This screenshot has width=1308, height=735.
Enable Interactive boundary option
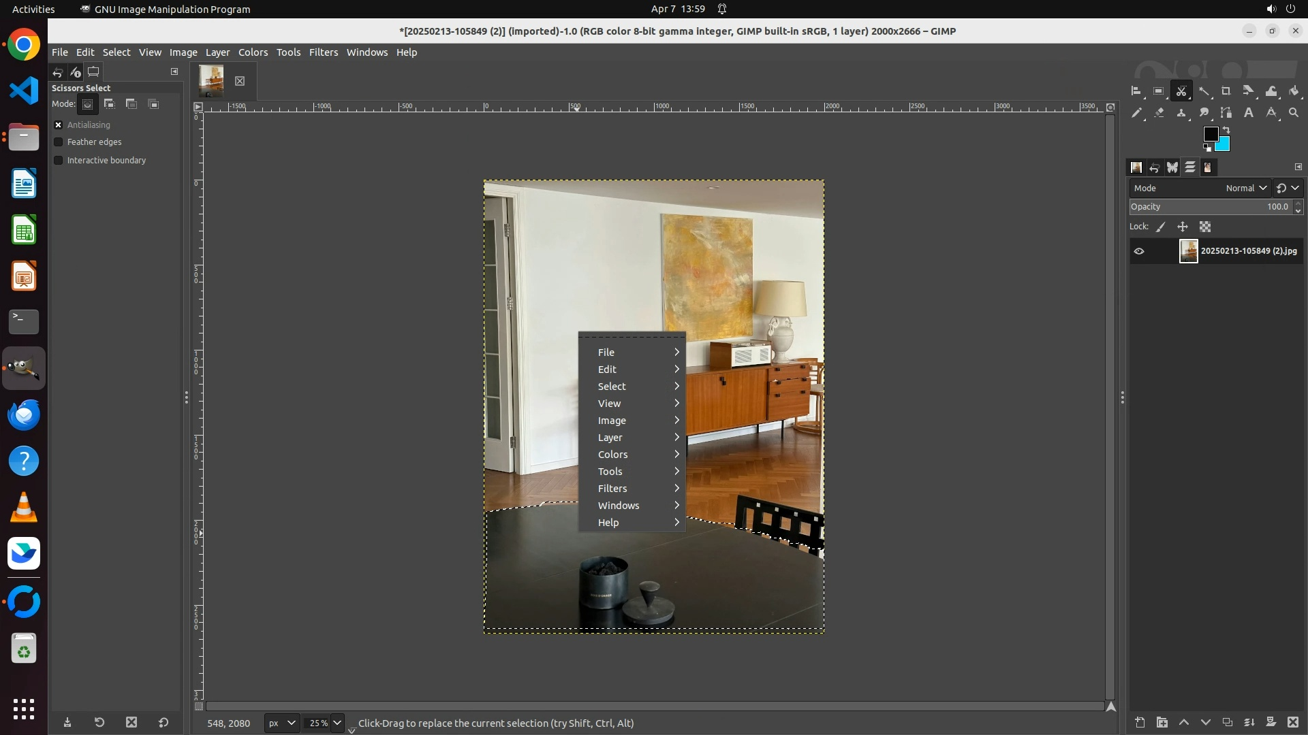pos(59,161)
